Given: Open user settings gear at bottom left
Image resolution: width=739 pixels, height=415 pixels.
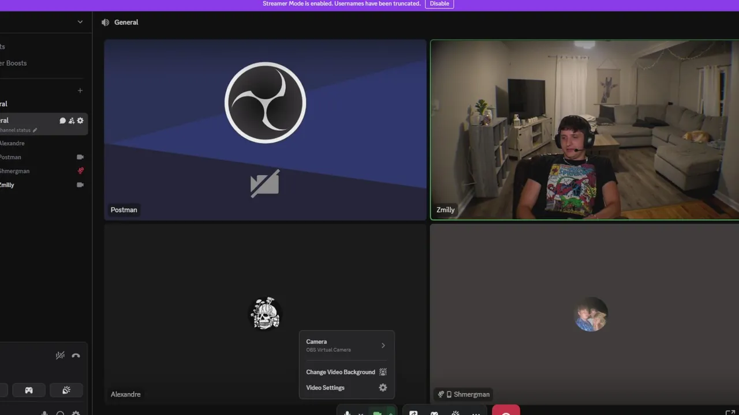Looking at the screenshot, I should [76, 413].
